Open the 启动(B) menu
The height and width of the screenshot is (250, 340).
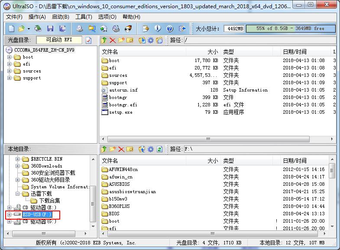pos(61,17)
